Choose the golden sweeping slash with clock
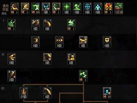Image resolution: width=137 pixels, height=103 pixels. tap(83, 42)
